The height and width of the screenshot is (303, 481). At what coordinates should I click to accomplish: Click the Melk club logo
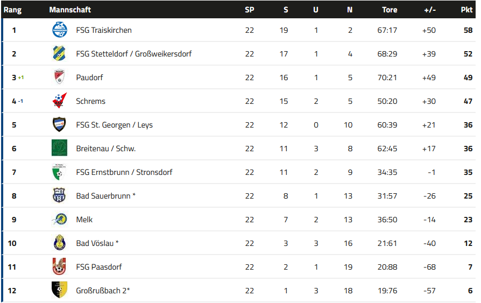tap(60, 219)
